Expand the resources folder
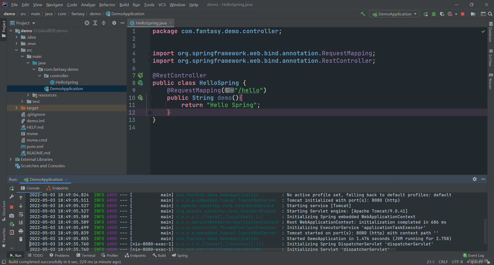Image resolution: width=494 pixels, height=265 pixels. (x=28, y=95)
